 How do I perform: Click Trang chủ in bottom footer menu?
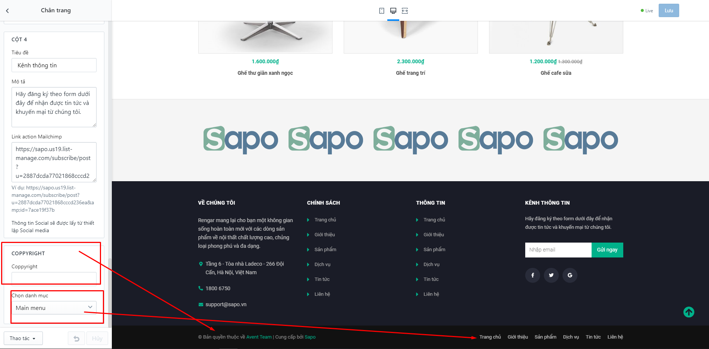tap(490, 337)
